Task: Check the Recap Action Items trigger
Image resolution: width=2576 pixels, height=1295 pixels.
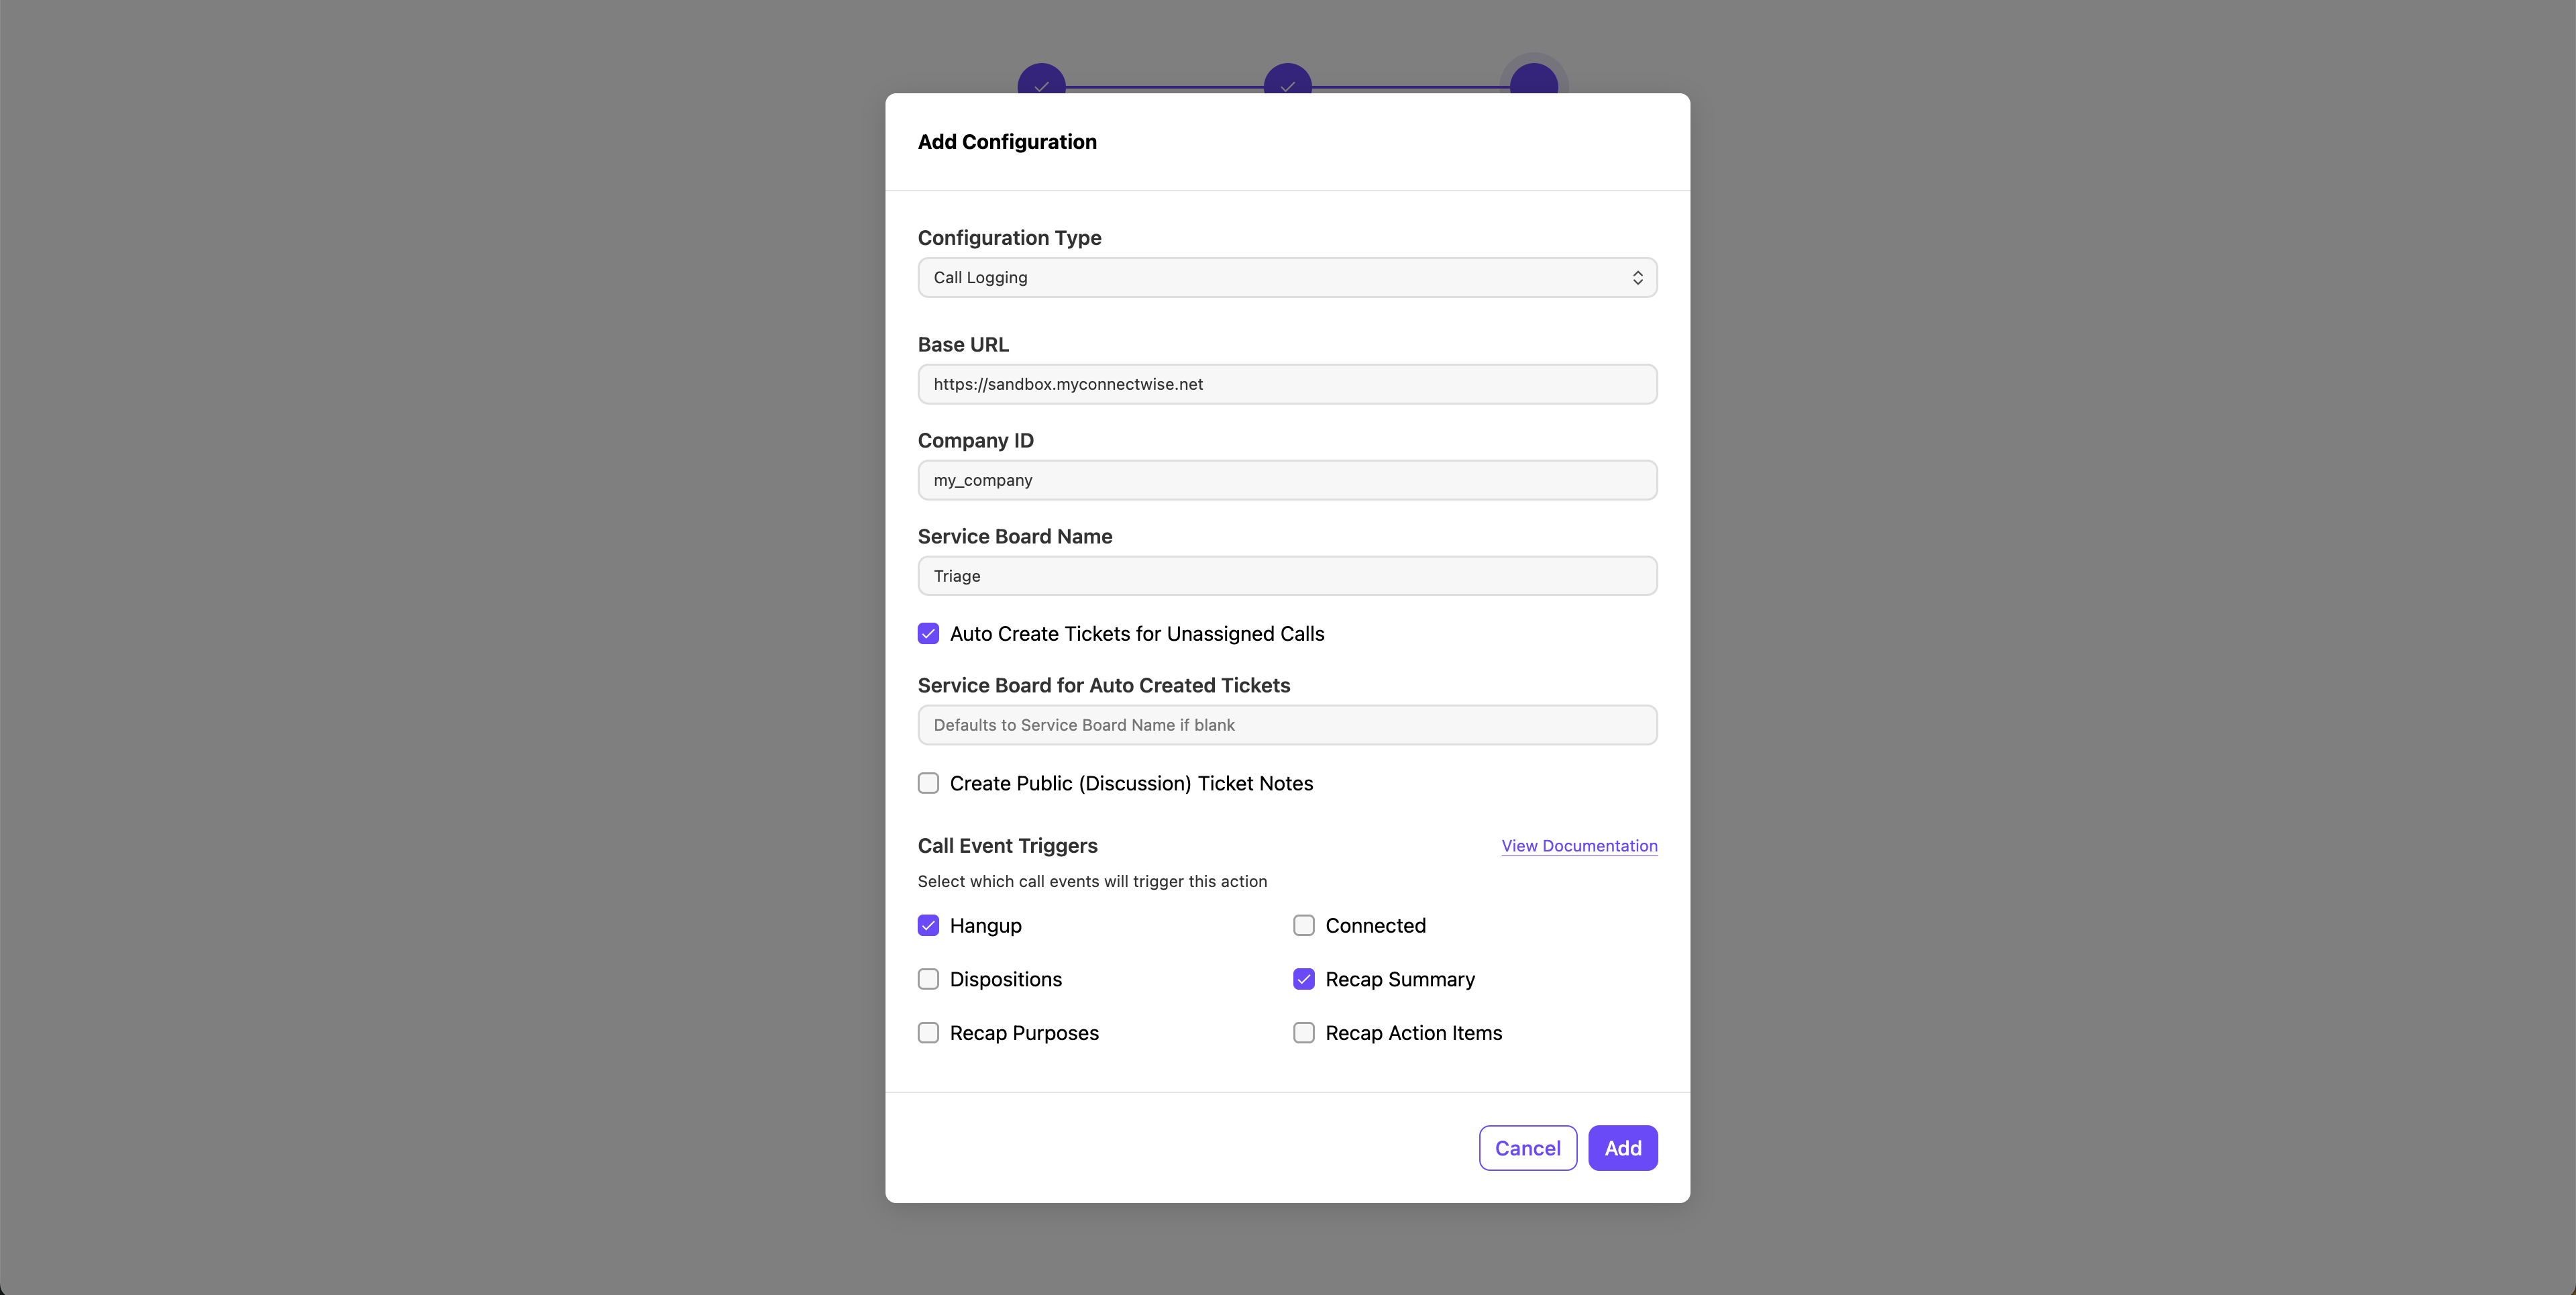Action: [x=1303, y=1033]
